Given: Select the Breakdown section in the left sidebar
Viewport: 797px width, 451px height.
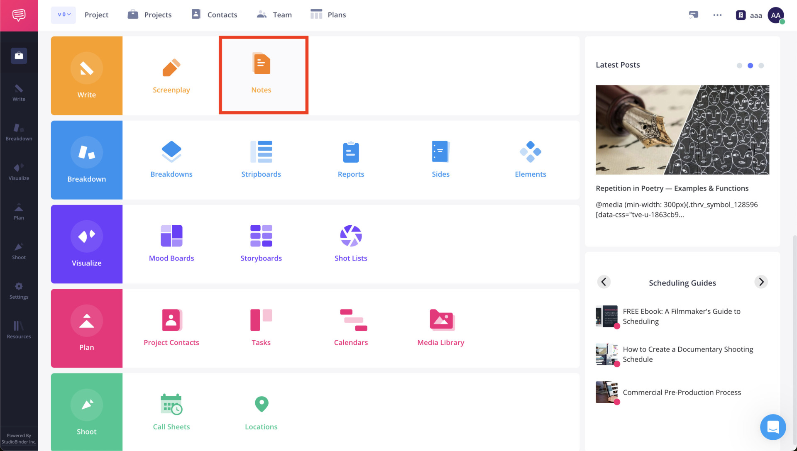Looking at the screenshot, I should pos(19,132).
